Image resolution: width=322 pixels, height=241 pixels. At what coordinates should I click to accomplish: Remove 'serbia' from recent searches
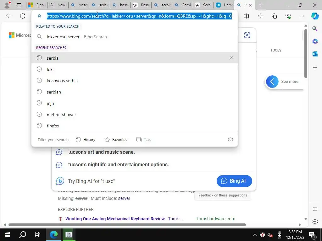231,58
